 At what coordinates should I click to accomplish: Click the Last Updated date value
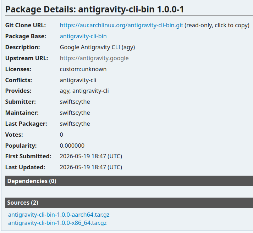pyautogui.click(x=91, y=167)
